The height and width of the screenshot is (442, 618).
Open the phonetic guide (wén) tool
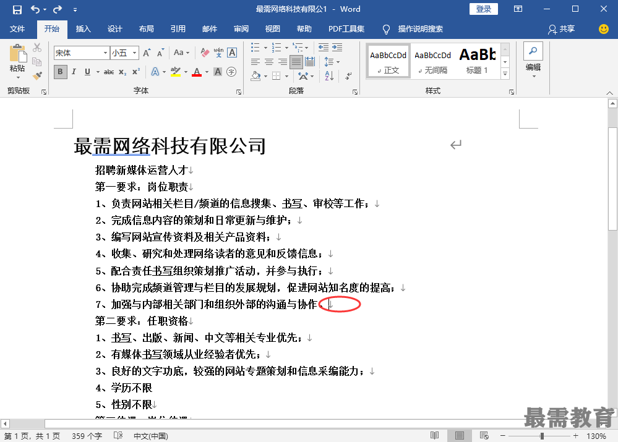coord(218,53)
